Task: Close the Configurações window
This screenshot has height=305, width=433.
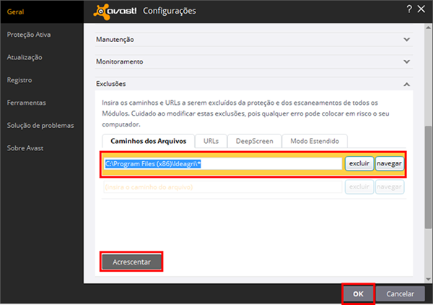Action: pyautogui.click(x=421, y=9)
